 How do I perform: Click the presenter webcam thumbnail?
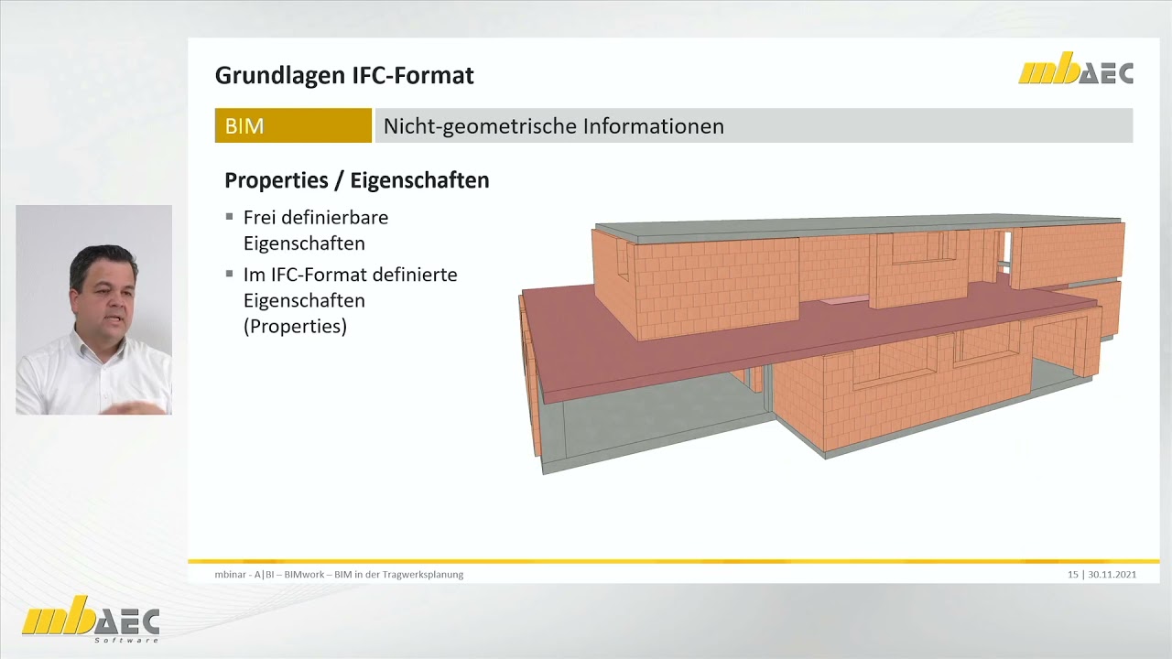[93, 310]
